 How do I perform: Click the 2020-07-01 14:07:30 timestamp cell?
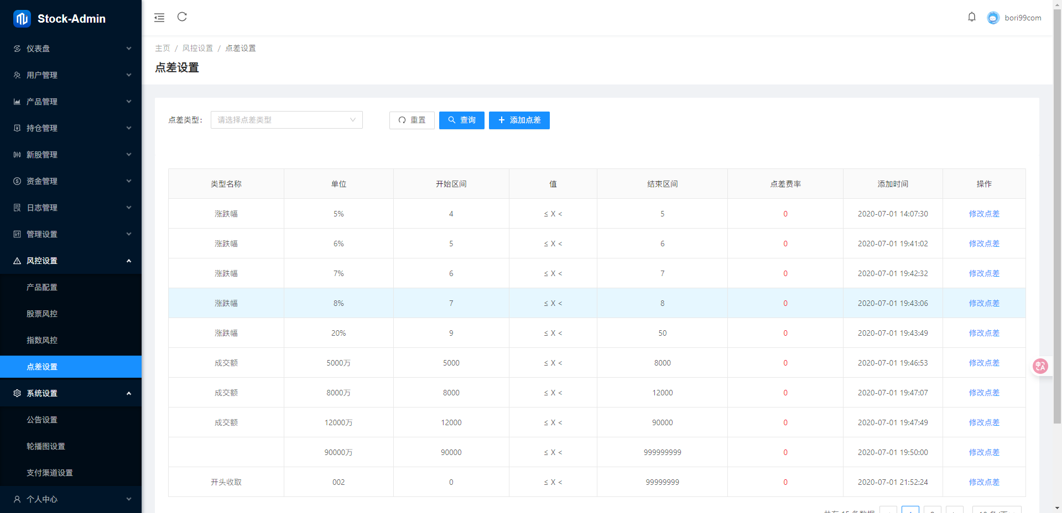(x=893, y=214)
